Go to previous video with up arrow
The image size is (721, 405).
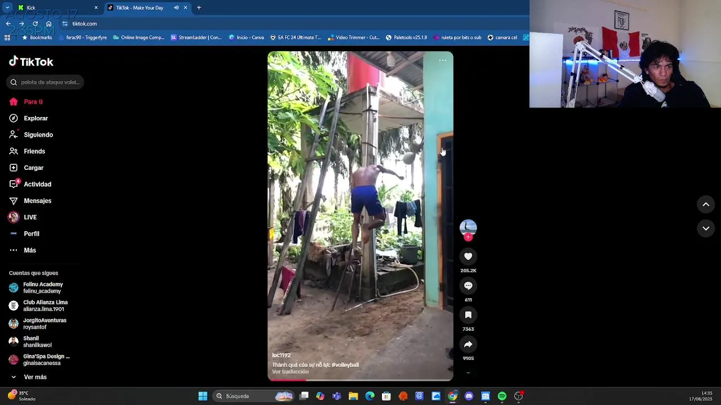click(x=706, y=205)
